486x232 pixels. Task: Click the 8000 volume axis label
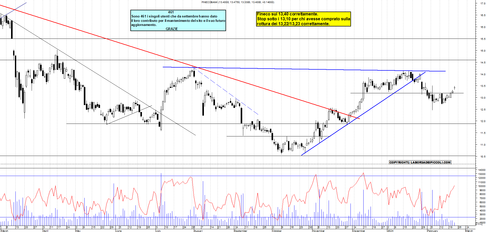coord(482,194)
